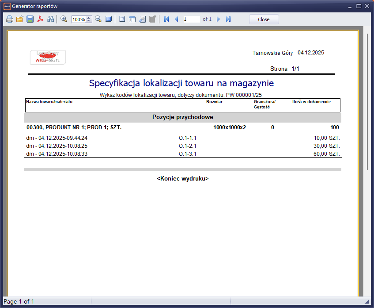Viewport: 374px width, 308px height.
Task: Click the edit page icon in the toolbar
Action: (x=152, y=19)
